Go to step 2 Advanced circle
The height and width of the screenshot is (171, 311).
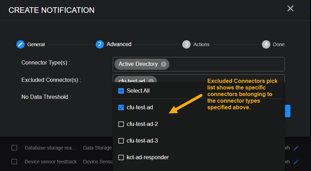pos(100,44)
